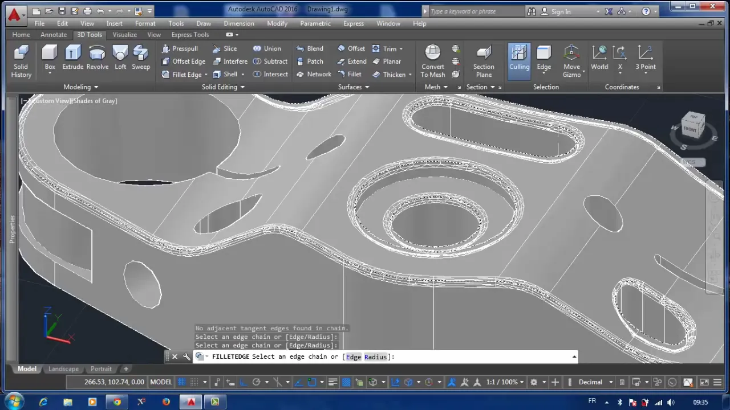Click Convert To Mesh
This screenshot has width=730, height=410.
pyautogui.click(x=432, y=61)
